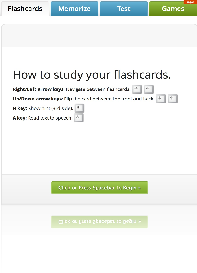This screenshot has width=197, height=273.
Task: Click the "H key" bold label
Action: [20, 109]
